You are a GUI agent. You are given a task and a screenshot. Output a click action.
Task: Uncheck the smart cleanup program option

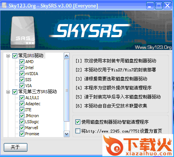78,122
